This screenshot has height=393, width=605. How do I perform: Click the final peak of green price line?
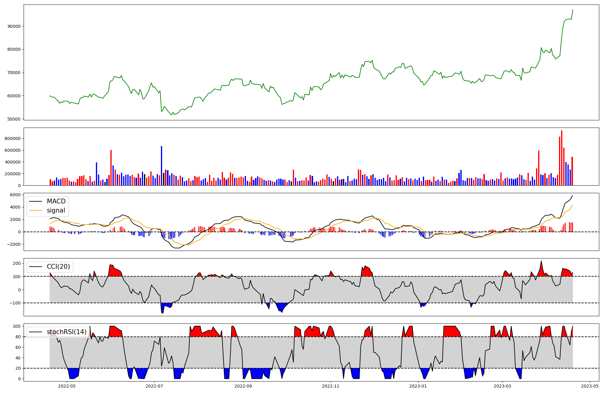click(573, 10)
